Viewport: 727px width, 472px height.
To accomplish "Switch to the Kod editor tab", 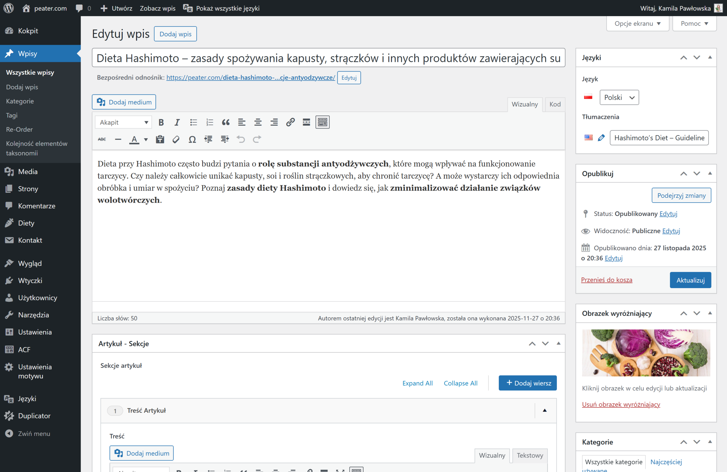I will (x=555, y=104).
